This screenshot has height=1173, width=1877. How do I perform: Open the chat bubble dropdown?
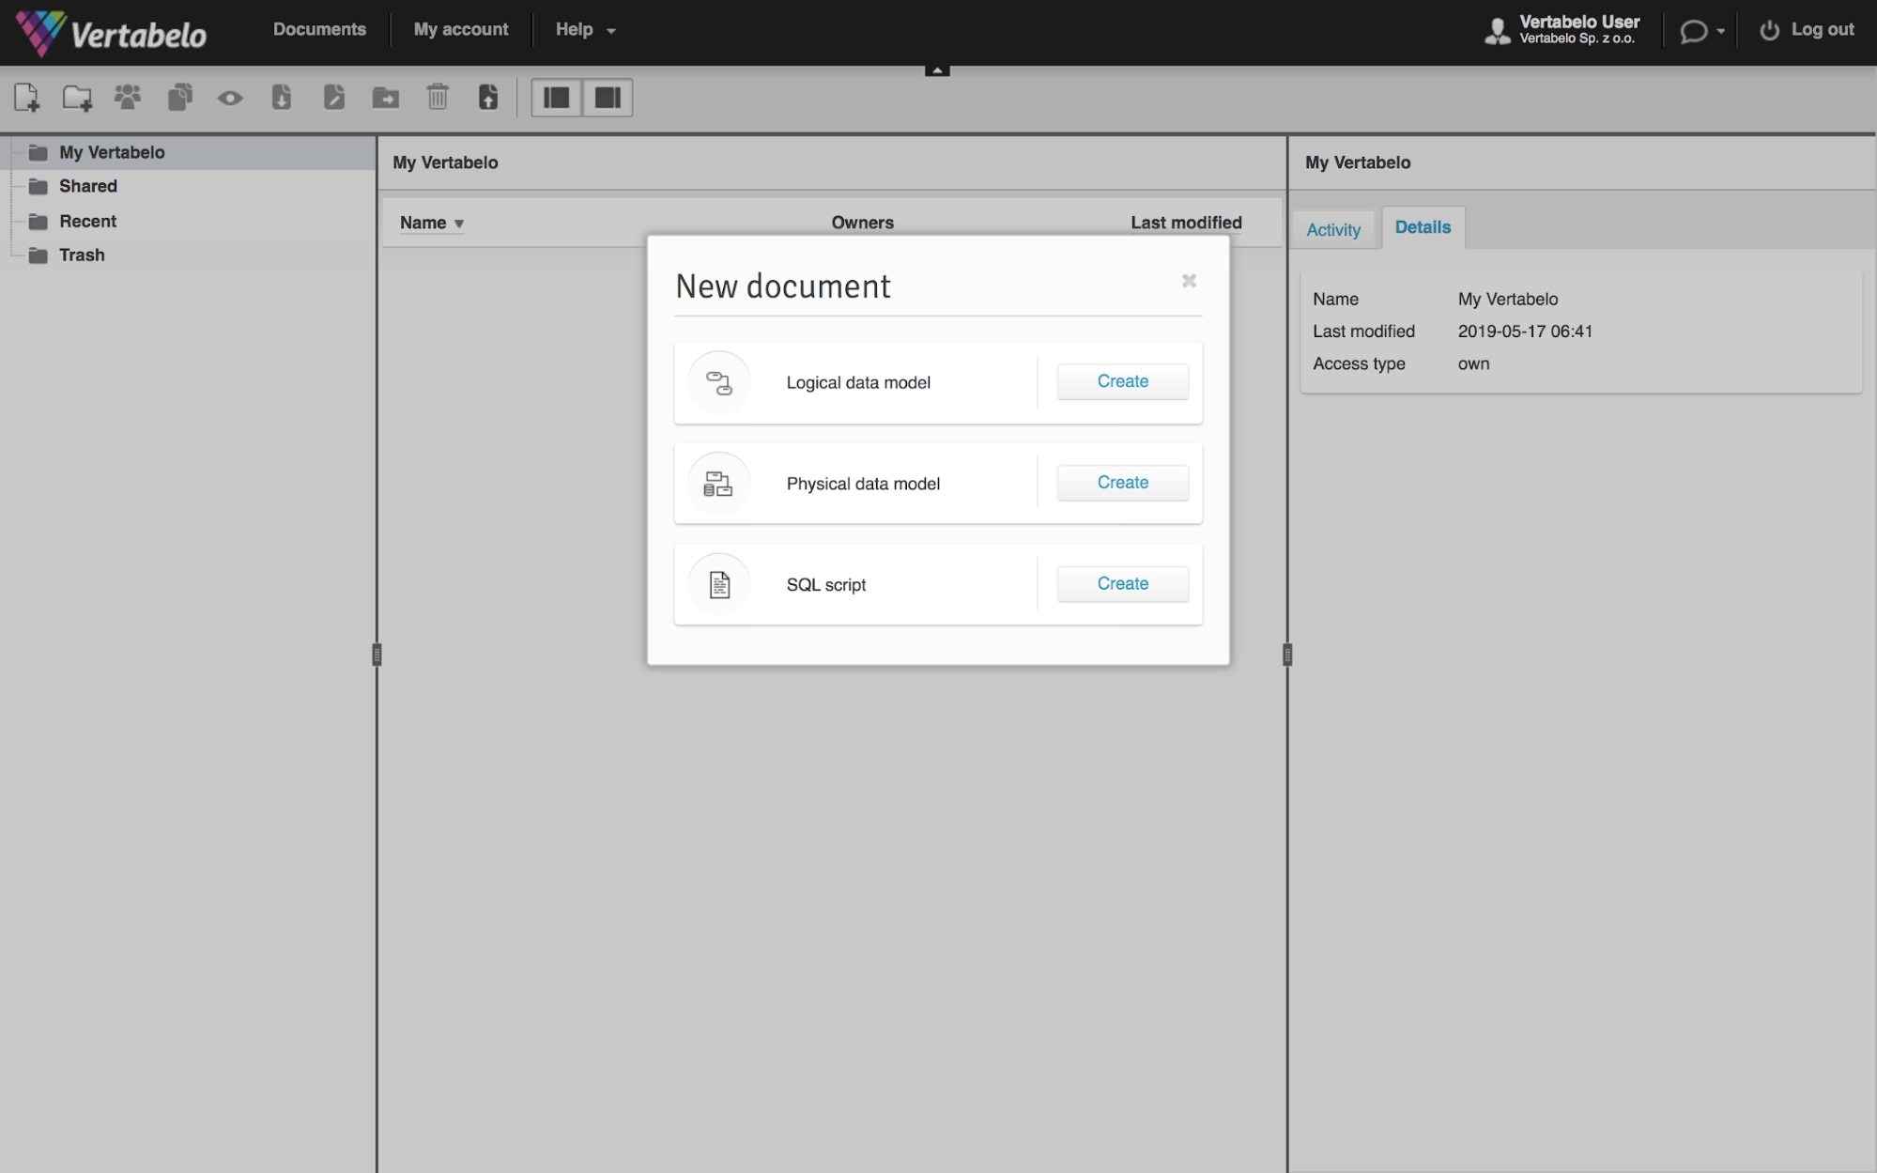point(1701,31)
